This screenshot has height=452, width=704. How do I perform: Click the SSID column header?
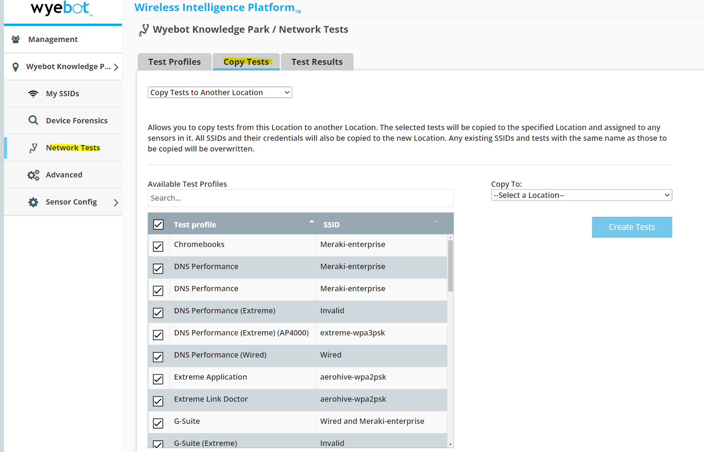[x=331, y=225]
